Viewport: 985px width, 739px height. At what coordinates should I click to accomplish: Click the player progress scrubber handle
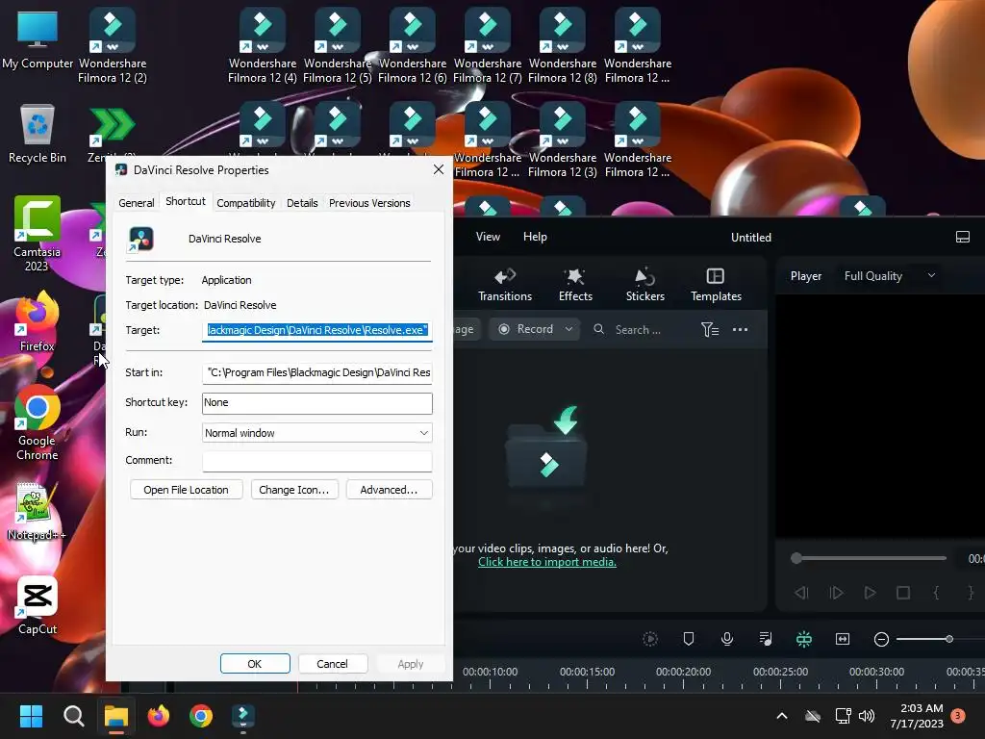tap(796, 558)
